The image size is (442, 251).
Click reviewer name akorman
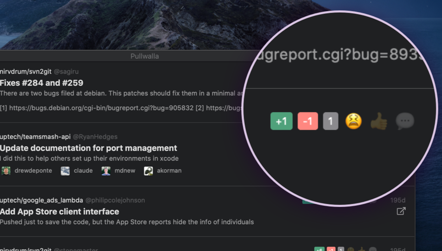coord(169,171)
